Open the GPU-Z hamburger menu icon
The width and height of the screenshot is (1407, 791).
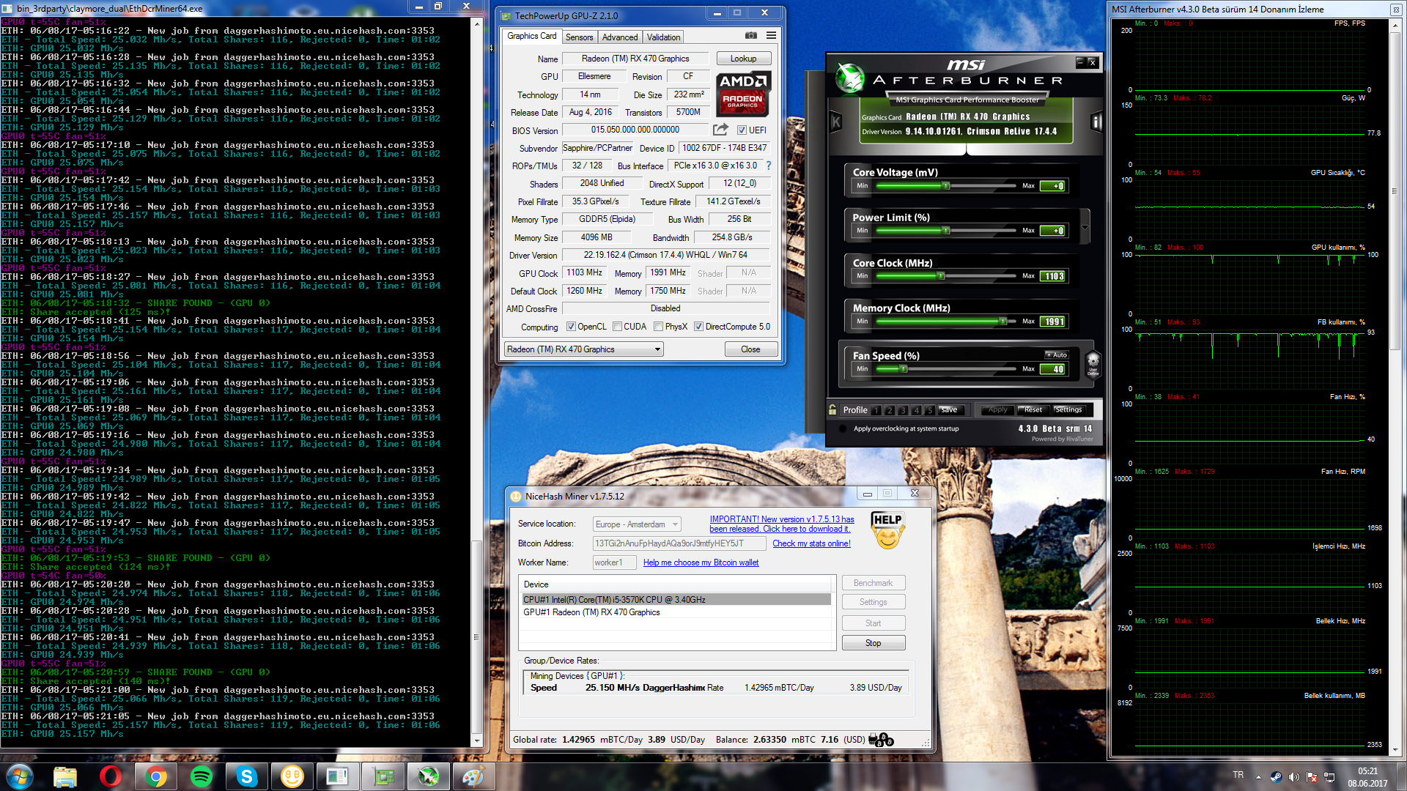coord(771,35)
